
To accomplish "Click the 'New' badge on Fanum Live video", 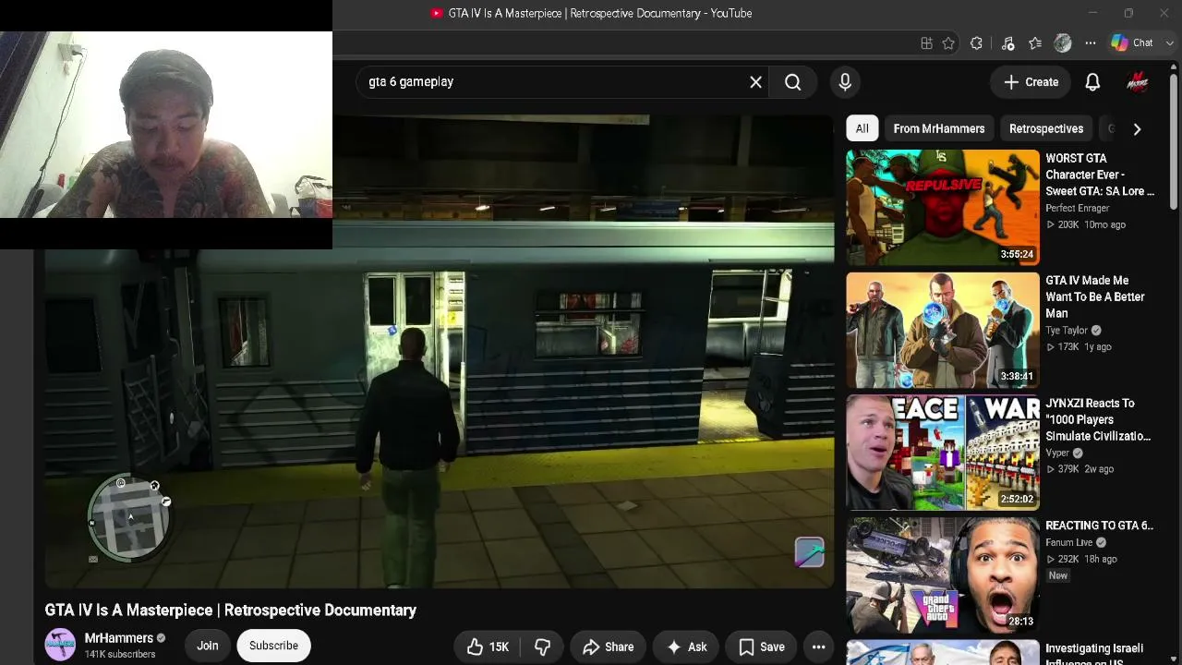I will point(1057,576).
